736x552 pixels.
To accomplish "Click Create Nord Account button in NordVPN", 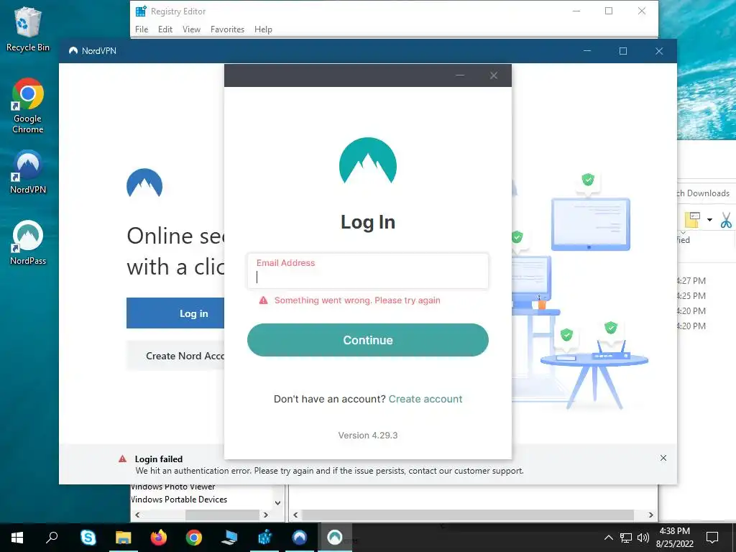I will click(x=175, y=356).
